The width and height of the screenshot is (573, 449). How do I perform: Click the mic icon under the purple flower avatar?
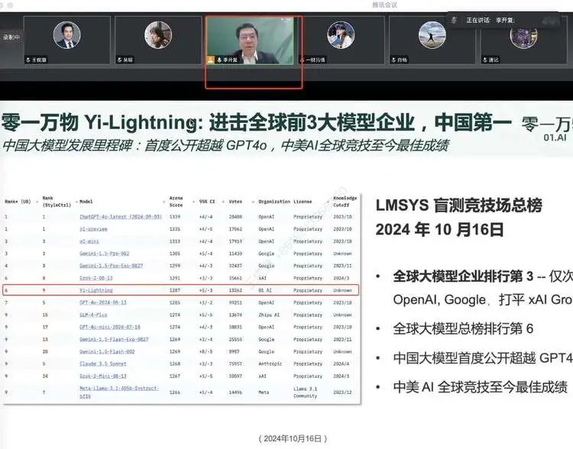[x=485, y=60]
